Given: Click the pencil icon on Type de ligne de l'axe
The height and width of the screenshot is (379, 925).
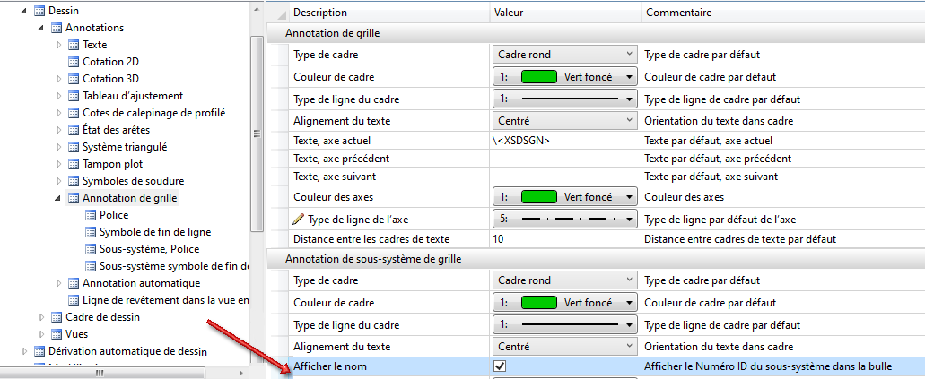Looking at the screenshot, I should (299, 219).
